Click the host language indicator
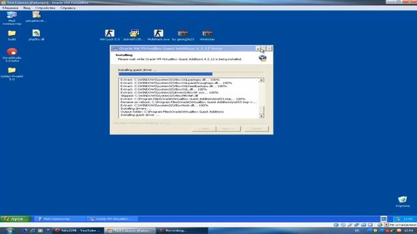 tap(357, 231)
